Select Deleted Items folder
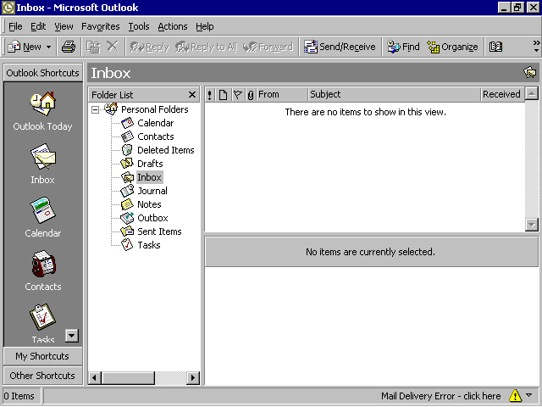The height and width of the screenshot is (407, 542). coord(166,150)
